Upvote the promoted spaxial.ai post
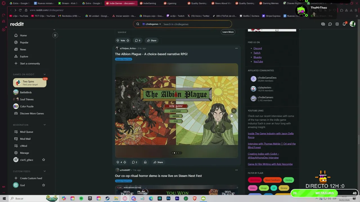Viewport: 360px width, 202px height. click(x=118, y=40)
